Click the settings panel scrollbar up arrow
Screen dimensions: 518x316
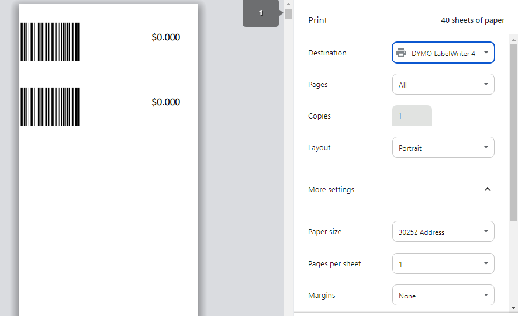pyautogui.click(x=513, y=40)
